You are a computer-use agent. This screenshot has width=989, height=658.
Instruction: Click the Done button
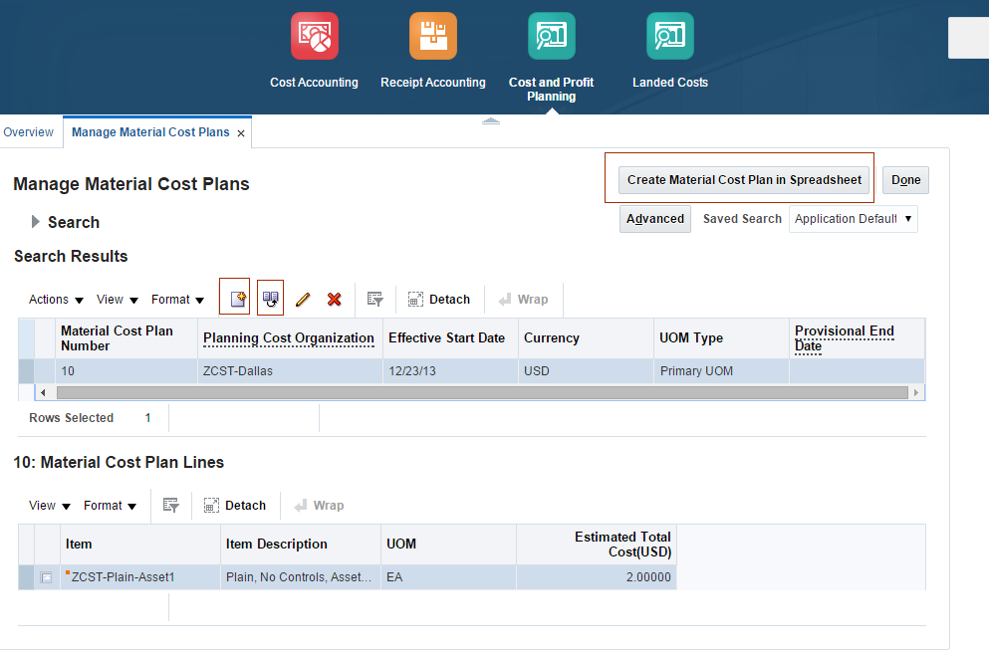pyautogui.click(x=905, y=179)
